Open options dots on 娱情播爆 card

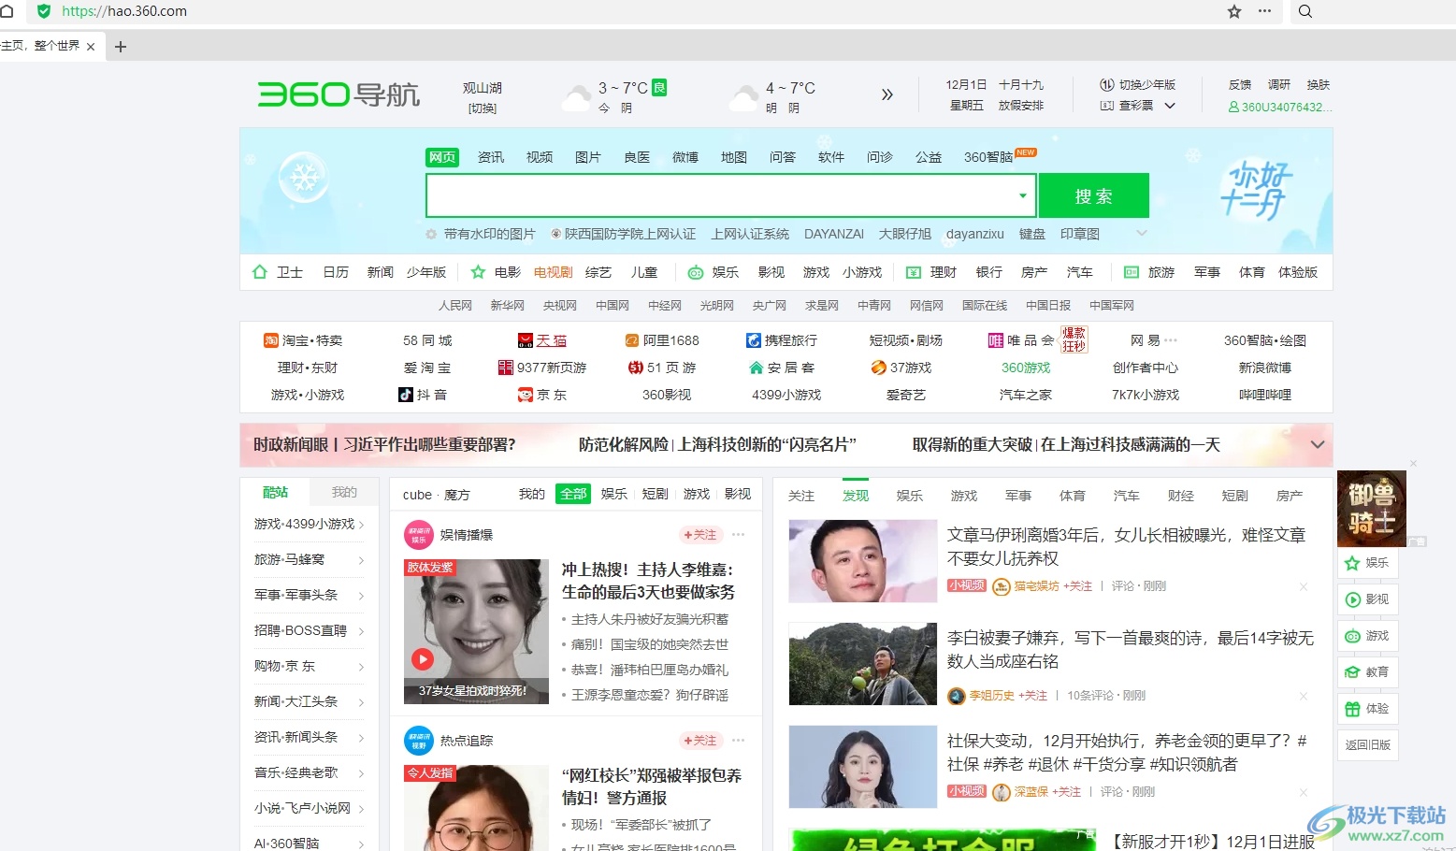pos(739,535)
